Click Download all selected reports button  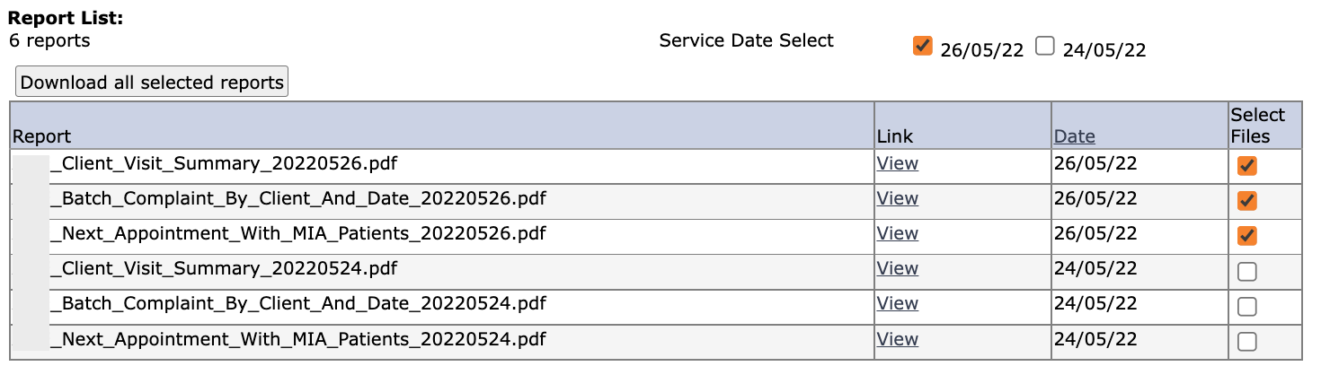click(x=152, y=83)
